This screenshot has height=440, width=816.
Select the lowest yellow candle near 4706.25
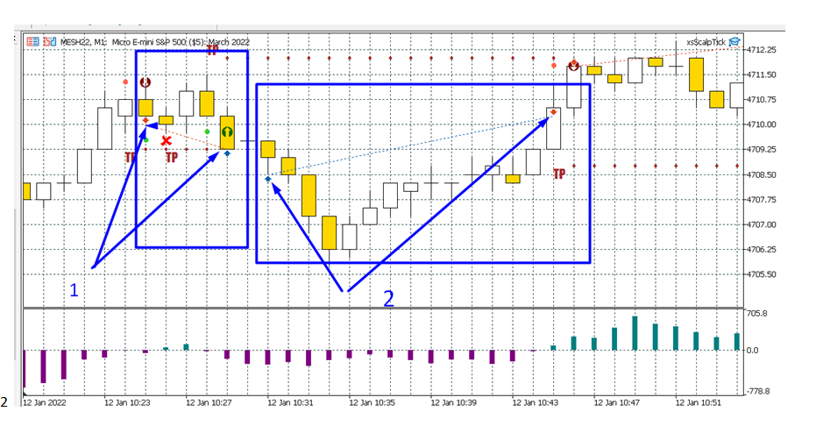(x=329, y=233)
